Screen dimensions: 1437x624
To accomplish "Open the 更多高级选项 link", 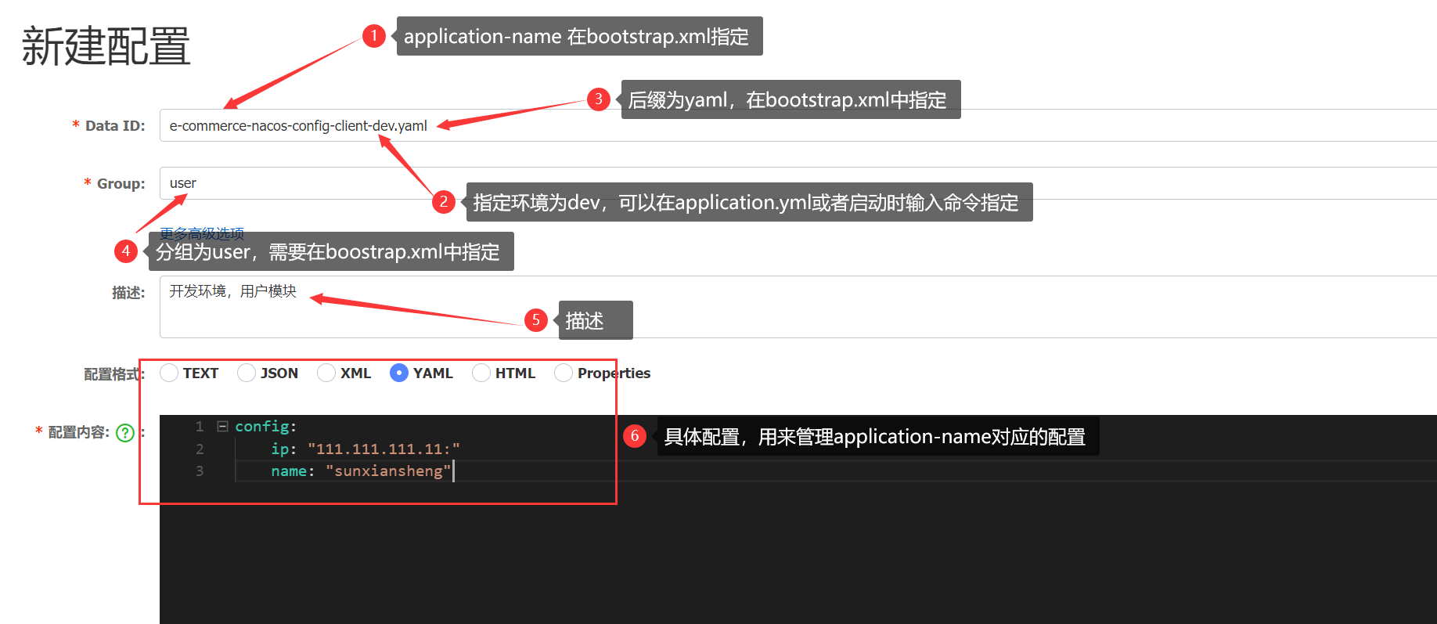I will coord(202,233).
